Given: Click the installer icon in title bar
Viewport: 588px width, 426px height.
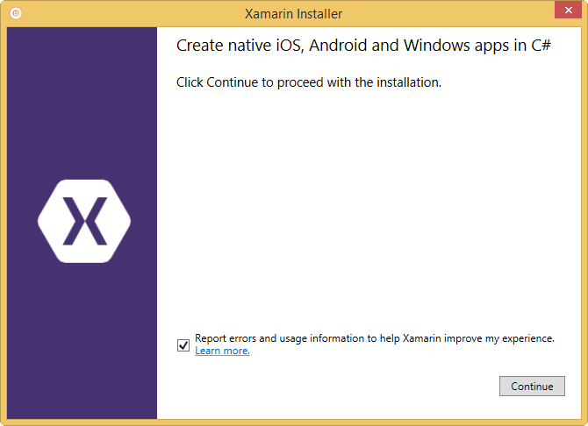Looking at the screenshot, I should click(x=16, y=13).
